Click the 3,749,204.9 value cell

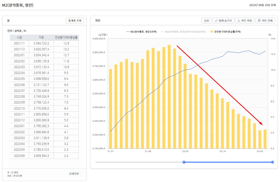click(41, 97)
